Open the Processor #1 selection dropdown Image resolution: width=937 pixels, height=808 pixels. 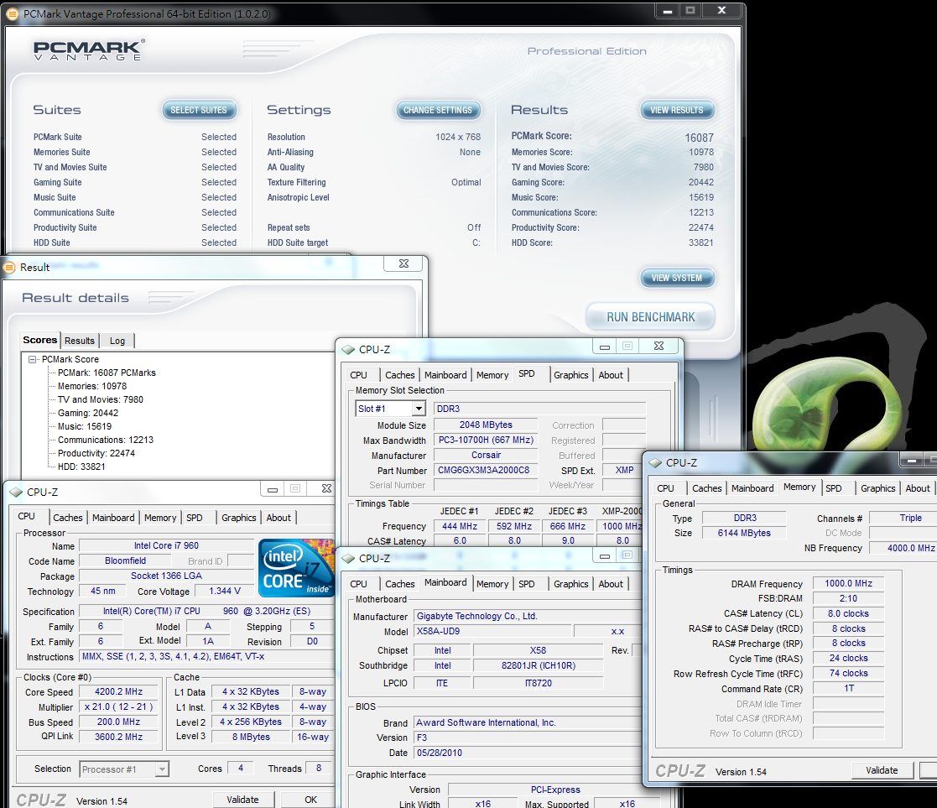pos(162,769)
